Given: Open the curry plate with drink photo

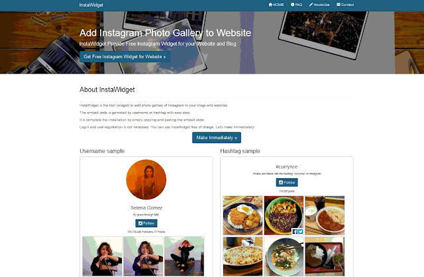Looking at the screenshot, I should click(x=325, y=215).
